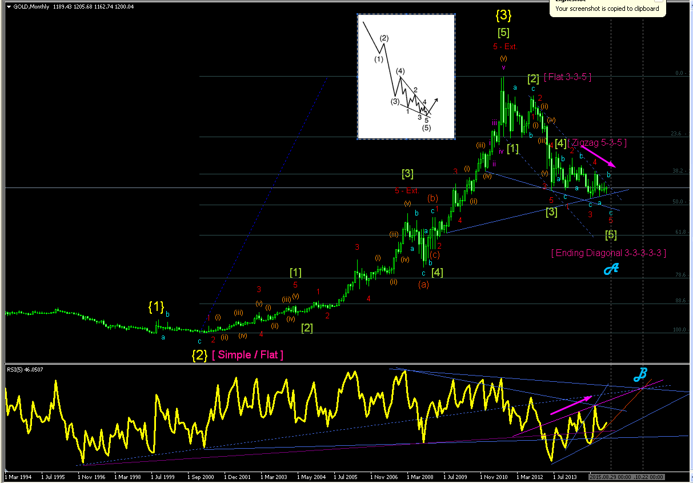The image size is (693, 483).
Task: Click the 38.2 Fibonacci level label
Action: pyautogui.click(x=678, y=171)
